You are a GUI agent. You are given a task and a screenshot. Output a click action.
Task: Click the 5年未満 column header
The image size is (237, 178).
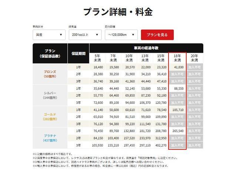[x=98, y=57]
